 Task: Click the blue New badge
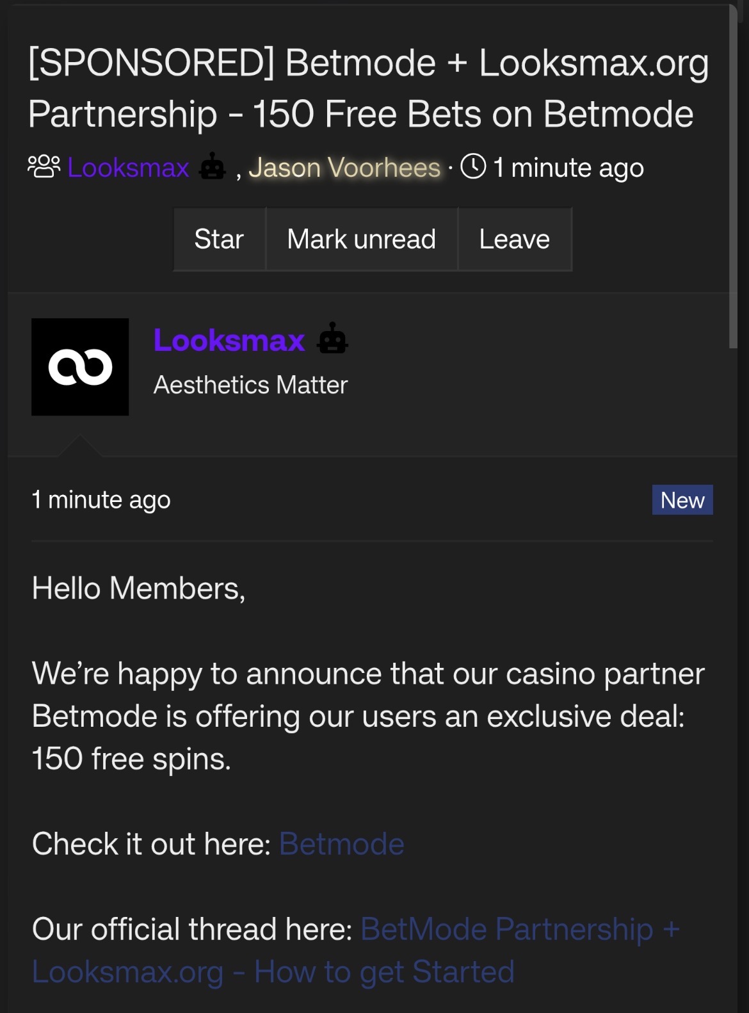tap(682, 500)
